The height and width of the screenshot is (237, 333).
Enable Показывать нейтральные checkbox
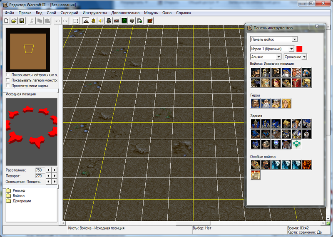(8, 75)
